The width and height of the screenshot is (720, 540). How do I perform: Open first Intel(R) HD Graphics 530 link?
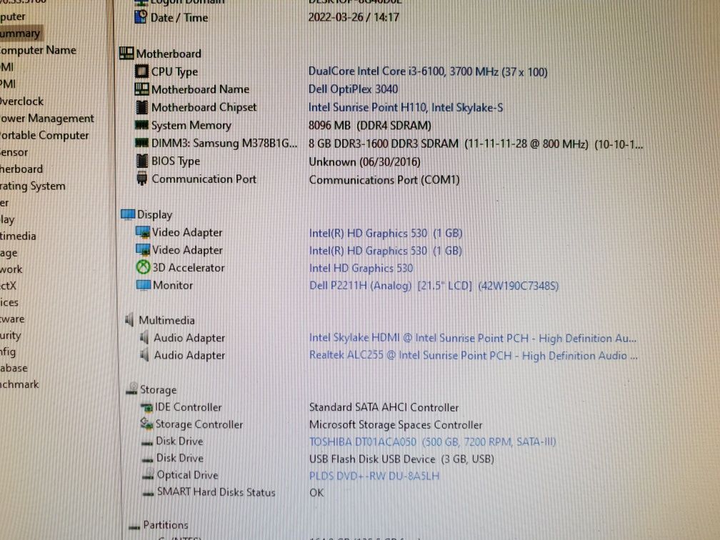pos(385,234)
